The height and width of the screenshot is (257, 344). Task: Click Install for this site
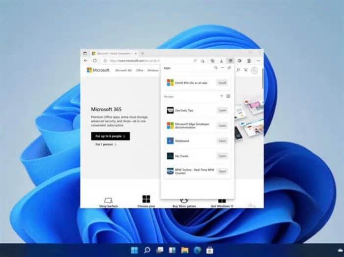pos(222,83)
